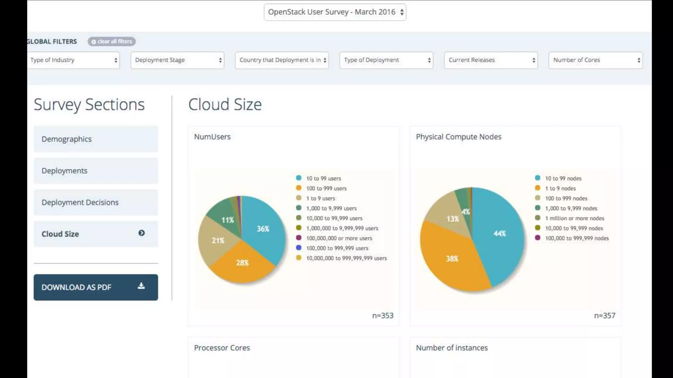673x378 pixels.
Task: Open the Demographics survey section
Action: point(96,139)
